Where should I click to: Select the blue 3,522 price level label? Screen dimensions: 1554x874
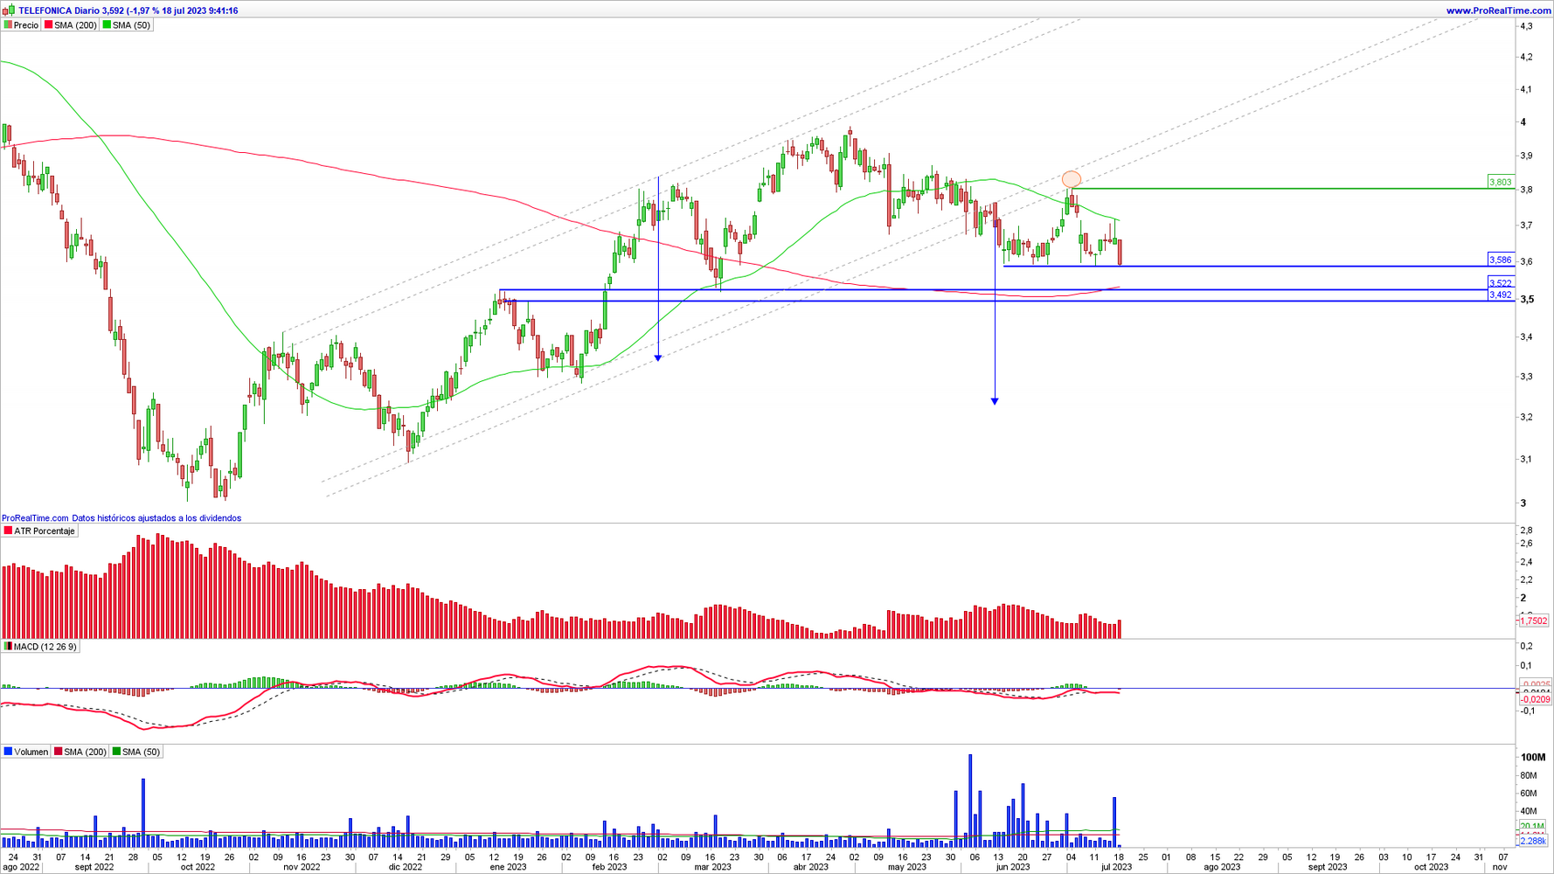(1500, 283)
